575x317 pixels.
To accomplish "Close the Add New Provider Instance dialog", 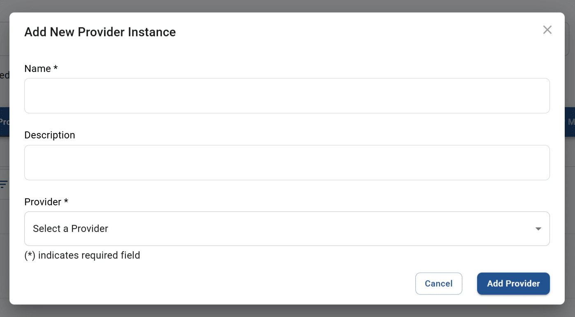I will (547, 30).
